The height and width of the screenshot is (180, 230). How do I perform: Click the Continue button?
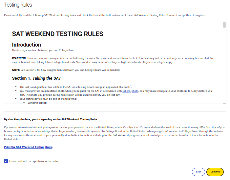[x=215, y=171]
